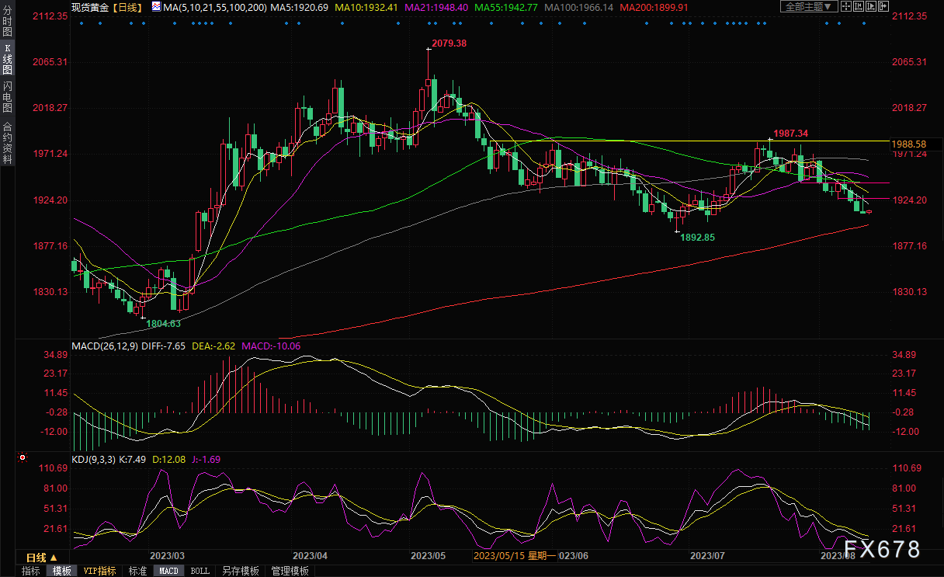Click the MA5:1920.69 value

(300, 6)
